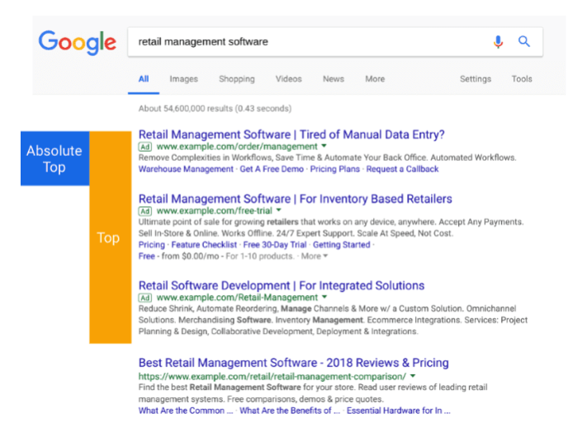Open 'Tired of Manual Data Entry?' ad headline
The width and height of the screenshot is (568, 427).
(291, 134)
